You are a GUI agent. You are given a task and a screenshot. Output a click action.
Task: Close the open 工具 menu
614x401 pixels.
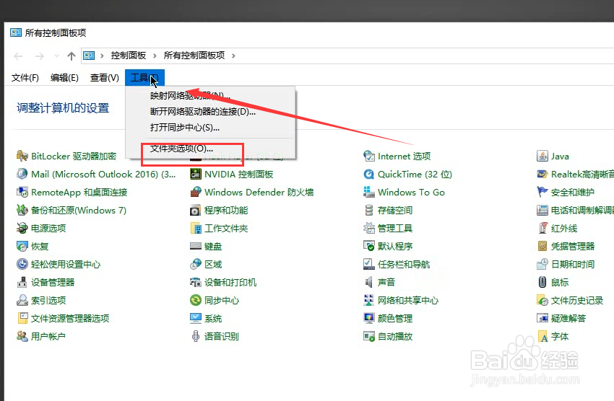click(144, 78)
